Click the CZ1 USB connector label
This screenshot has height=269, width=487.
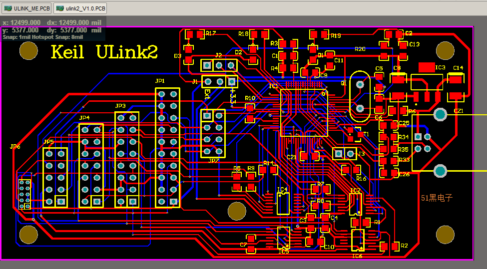click(x=459, y=111)
